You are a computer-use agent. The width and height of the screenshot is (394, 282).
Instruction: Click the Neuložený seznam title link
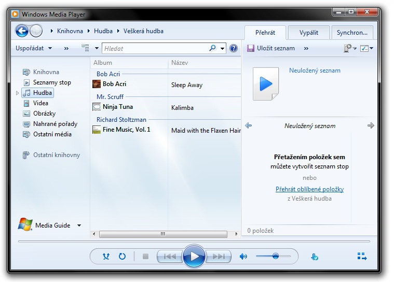click(315, 70)
